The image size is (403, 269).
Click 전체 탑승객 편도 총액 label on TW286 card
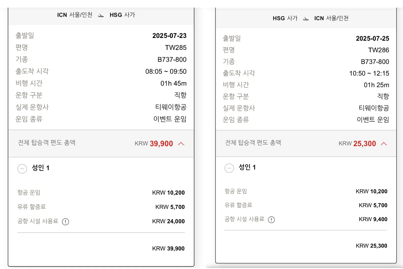click(x=253, y=143)
